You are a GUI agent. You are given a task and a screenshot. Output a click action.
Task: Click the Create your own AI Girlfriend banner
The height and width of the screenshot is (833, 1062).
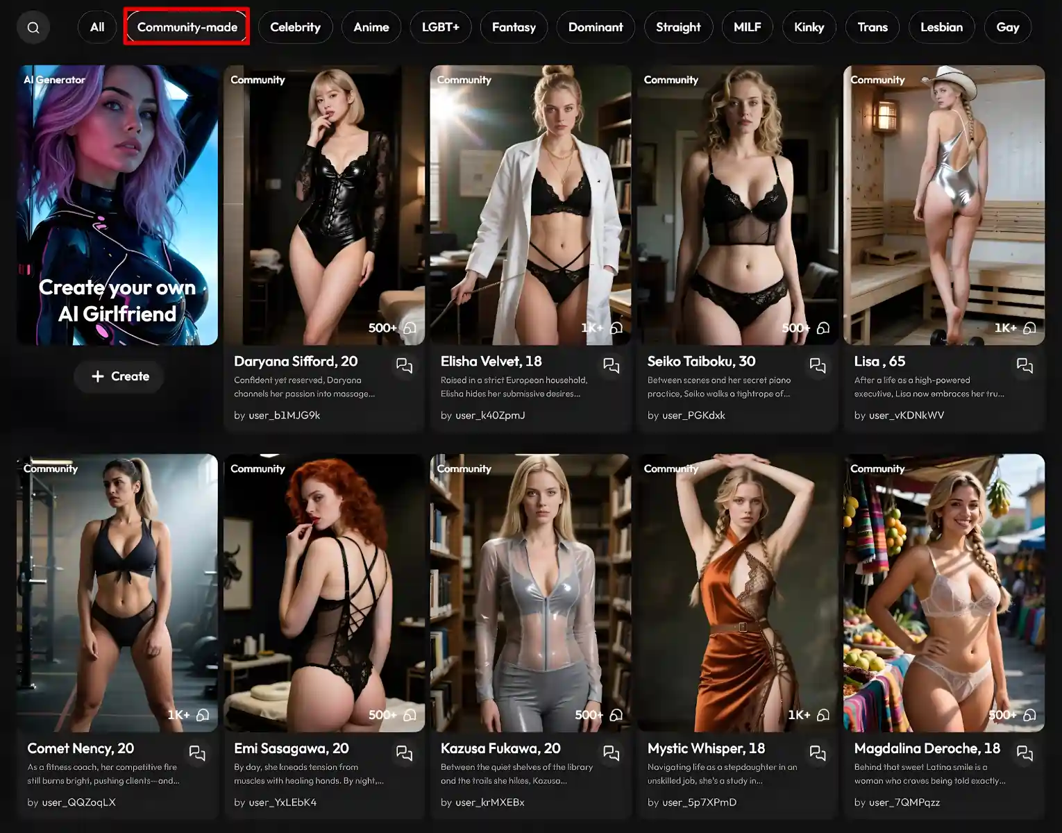coord(117,205)
